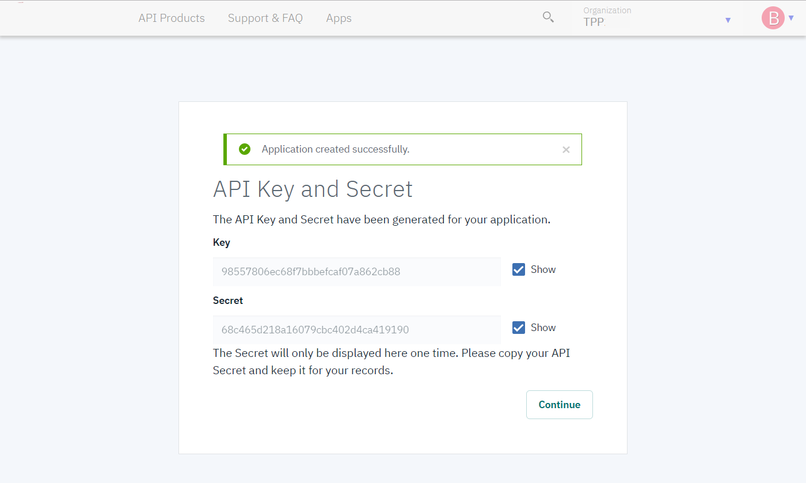
Task: Click the green success checkmark icon
Action: pos(244,149)
